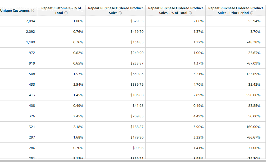Sort by the Unique Customers column header
The height and width of the screenshot is (166, 266).
(x=15, y=10)
